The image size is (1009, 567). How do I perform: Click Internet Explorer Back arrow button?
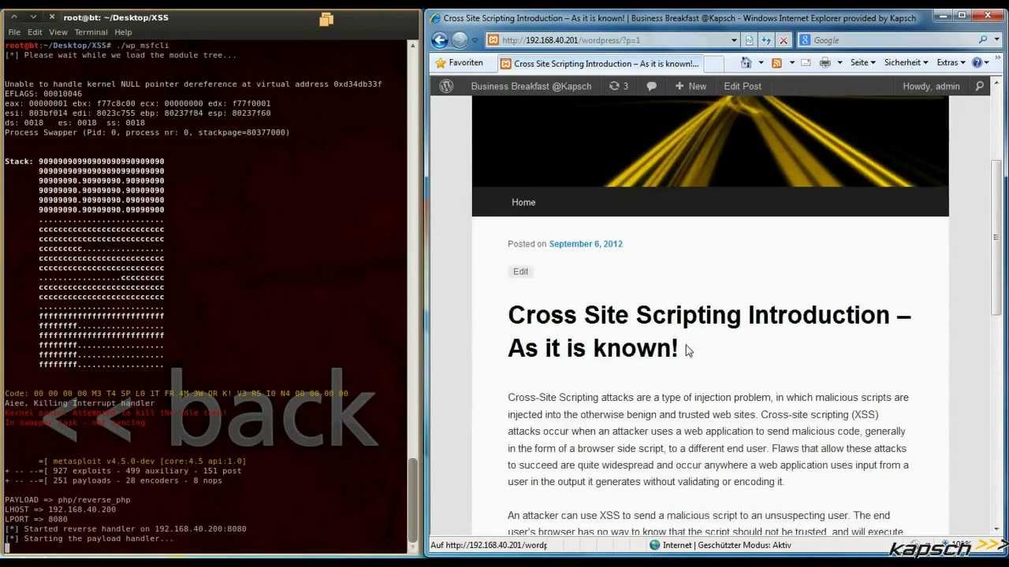pos(440,40)
